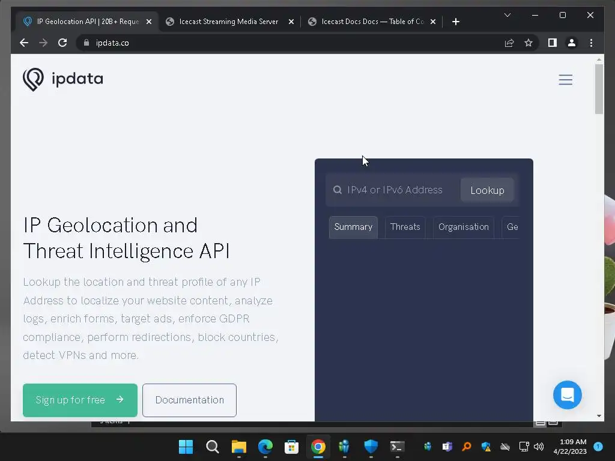
Task: Click the search magnifier in the lookup box
Action: [338, 190]
